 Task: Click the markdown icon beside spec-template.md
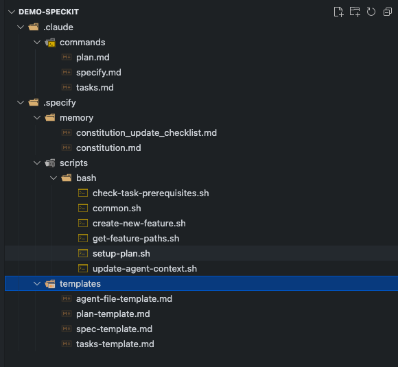(x=67, y=329)
